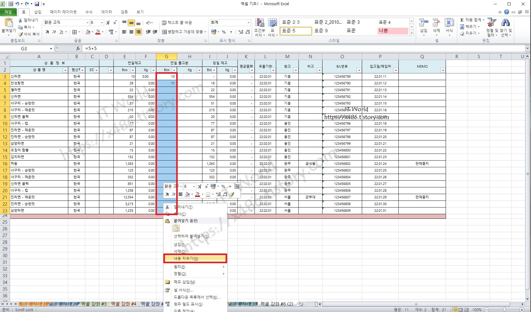This screenshot has width=531, height=312.
Task: Open the ribbon borders dropdown arrow
Action: coord(80,32)
